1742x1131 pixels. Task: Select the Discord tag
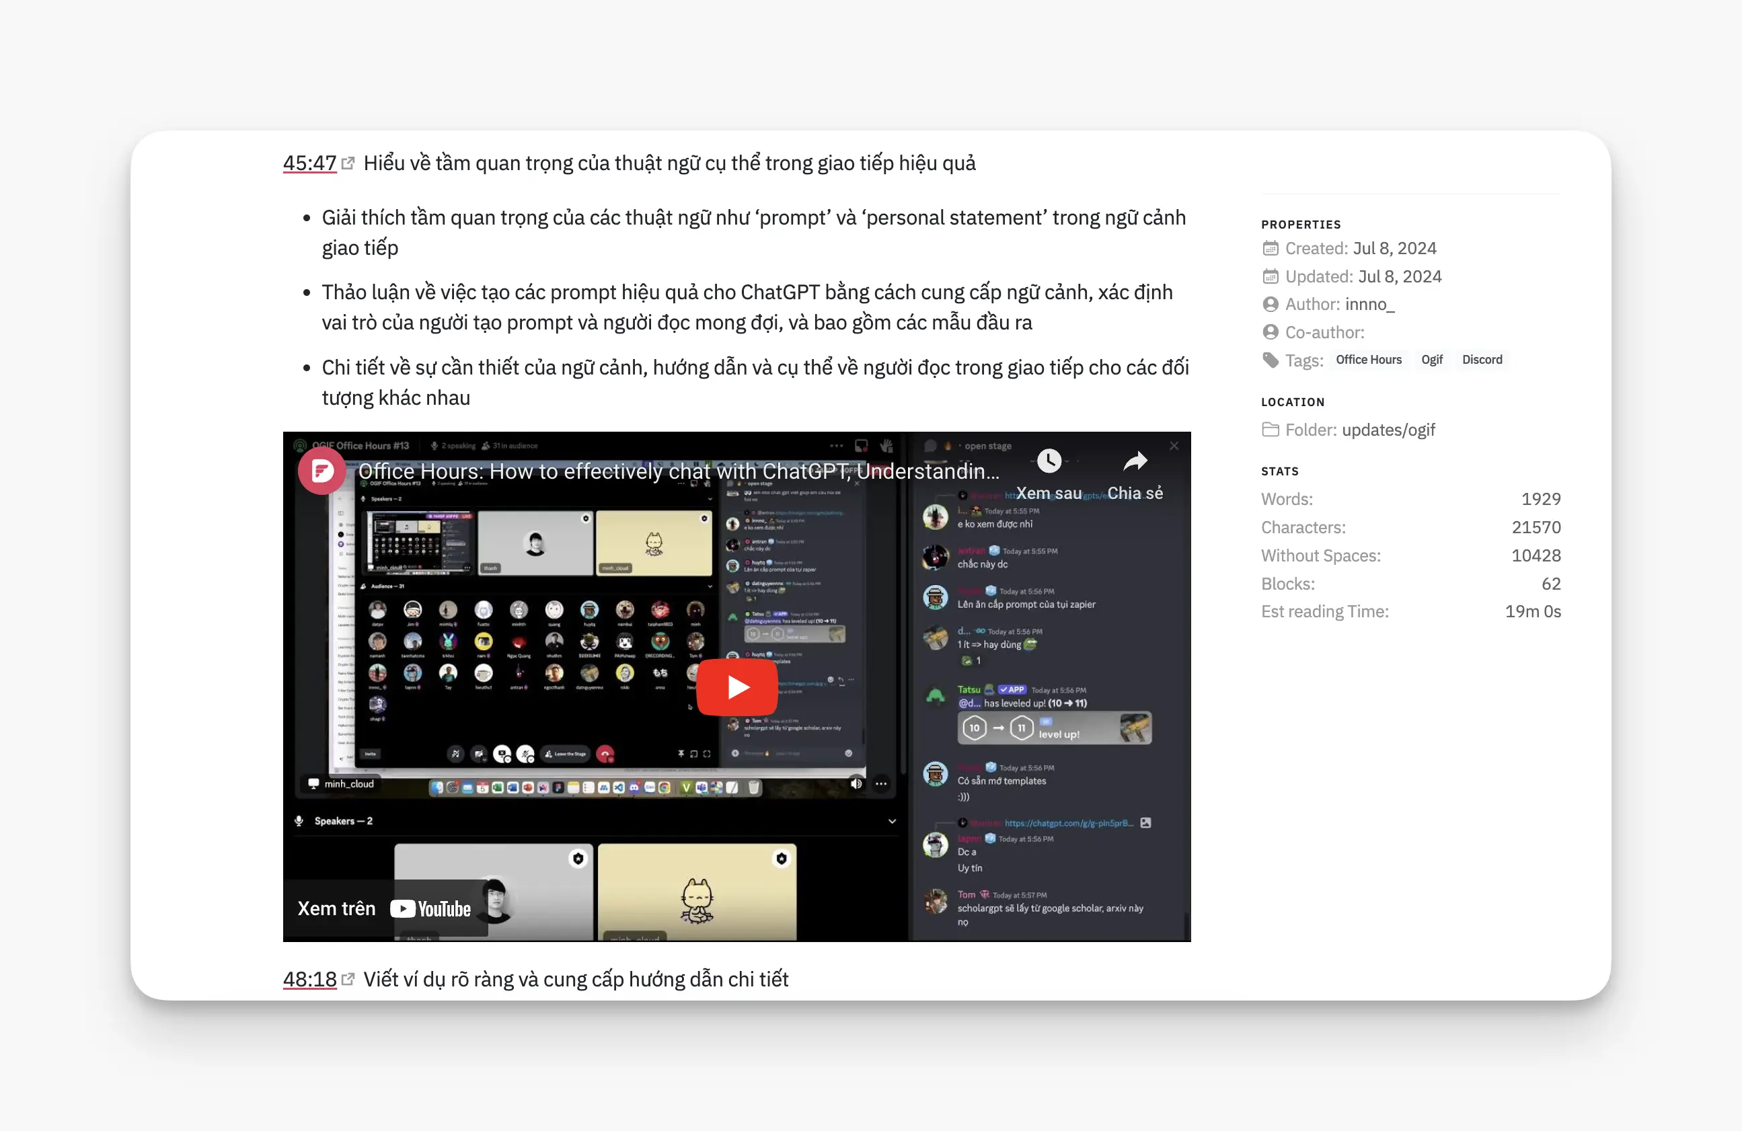[1482, 360]
